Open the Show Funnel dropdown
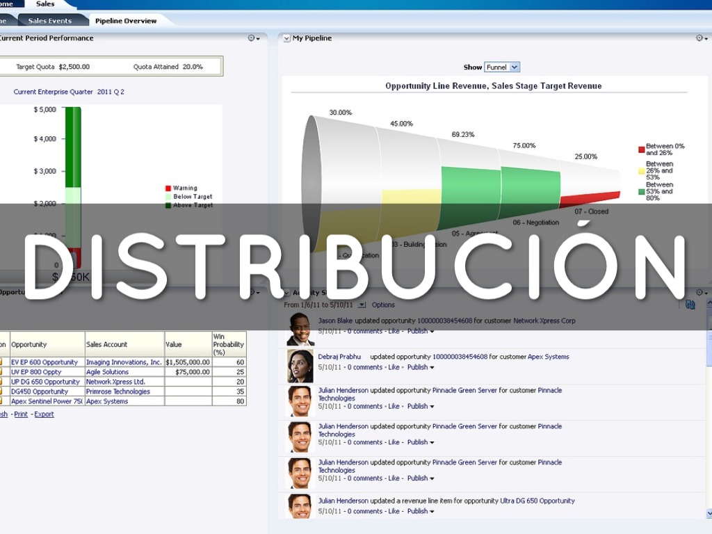This screenshot has width=712, height=534. point(514,67)
